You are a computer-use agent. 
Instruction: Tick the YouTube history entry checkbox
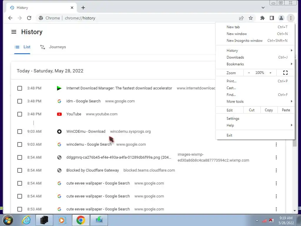coord(20,114)
